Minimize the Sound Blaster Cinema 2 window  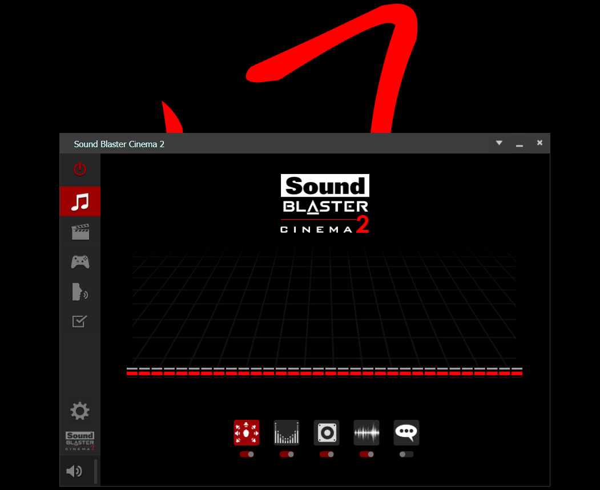coord(520,144)
